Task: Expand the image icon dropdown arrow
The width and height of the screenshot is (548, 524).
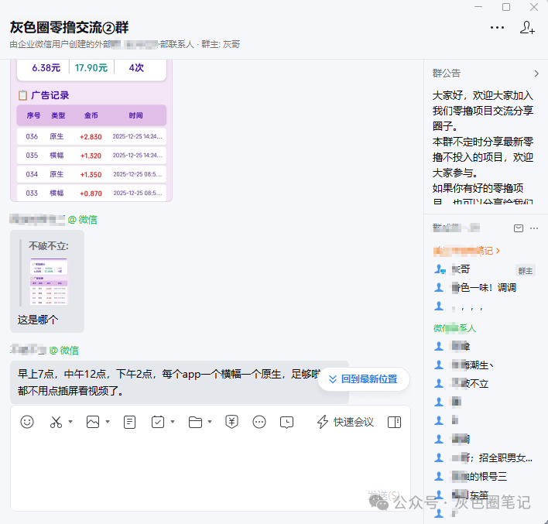Action: [108, 423]
